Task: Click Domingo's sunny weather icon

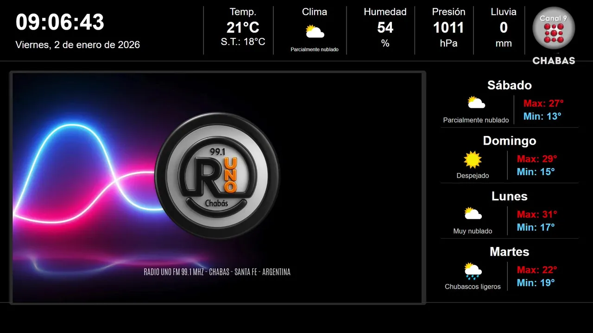Action: click(473, 160)
